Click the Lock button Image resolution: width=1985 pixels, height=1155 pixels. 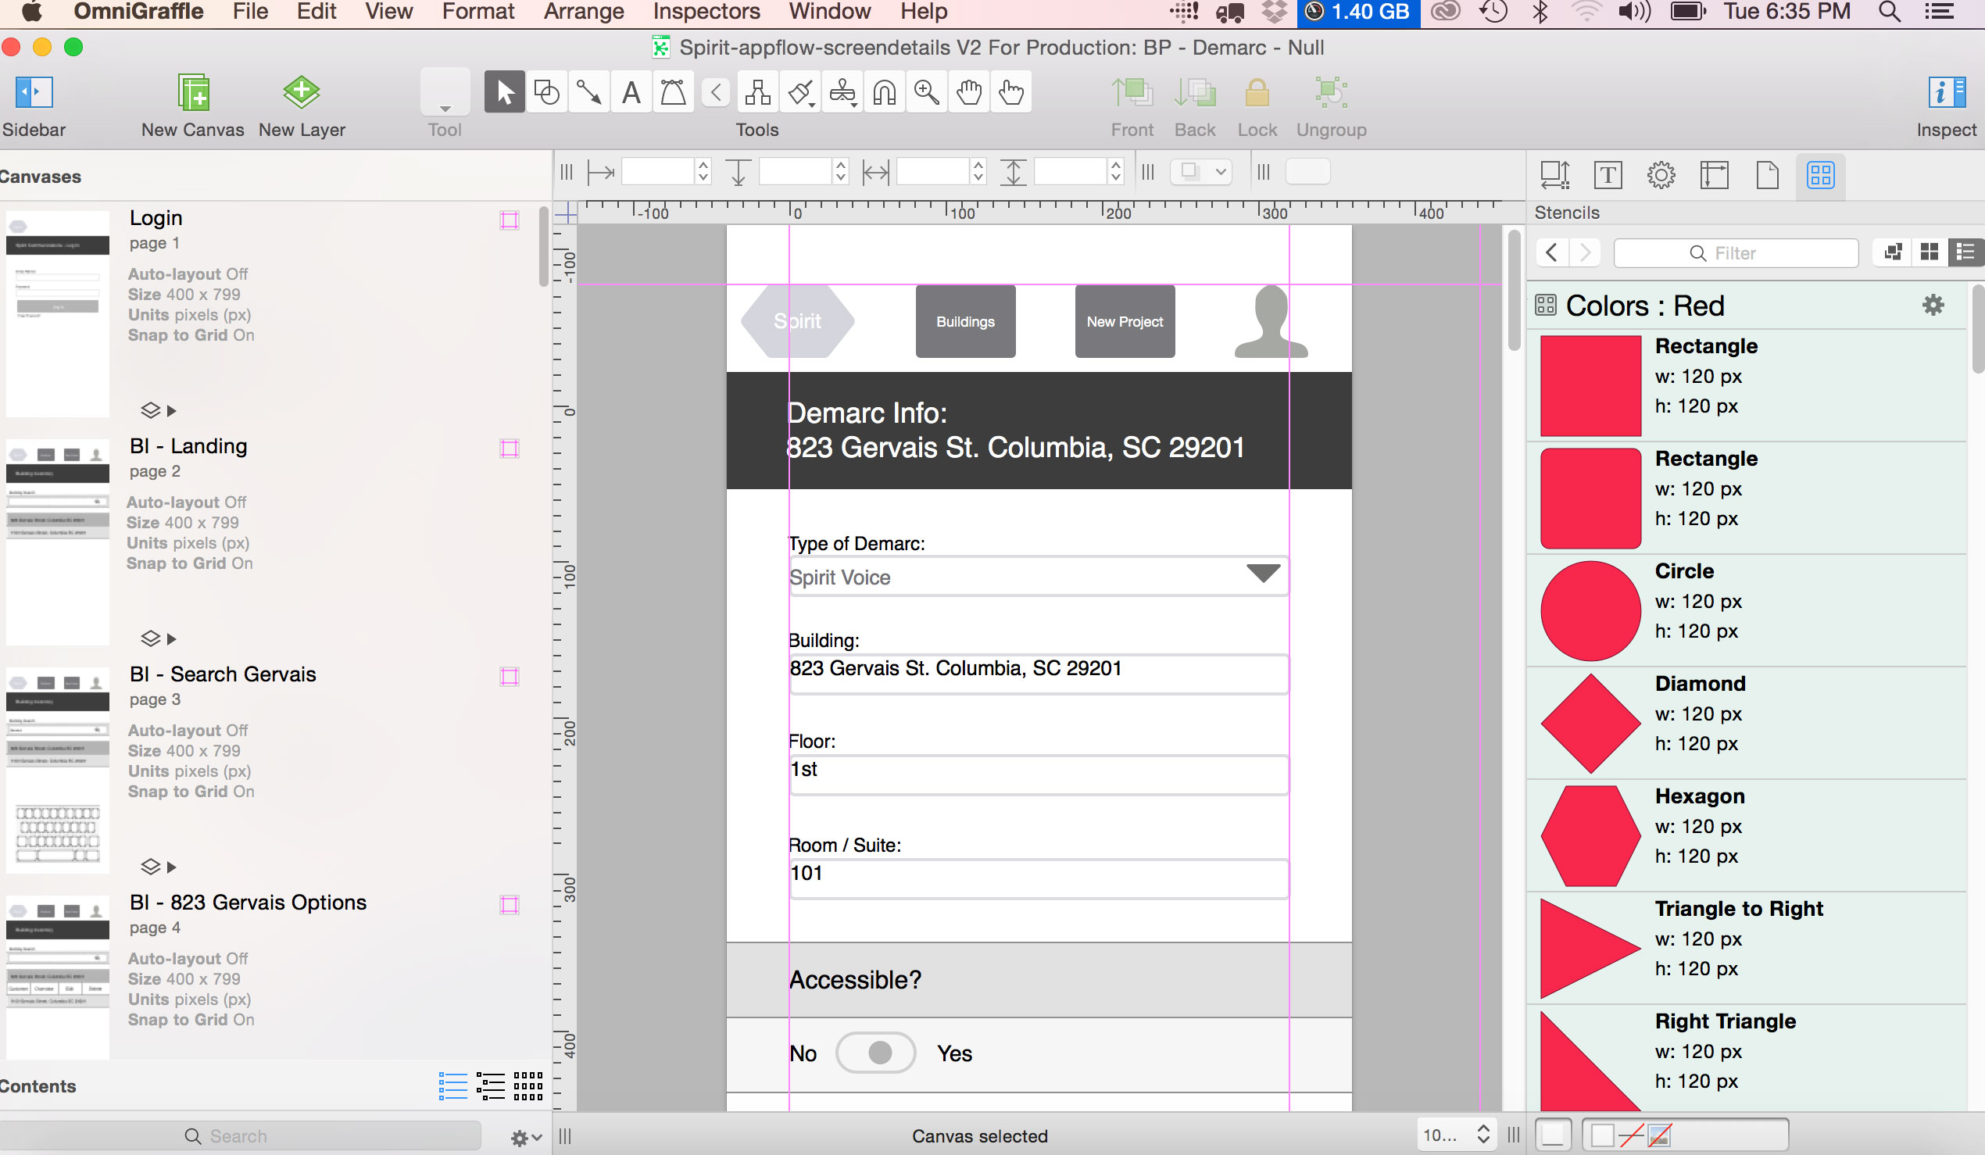(x=1257, y=92)
